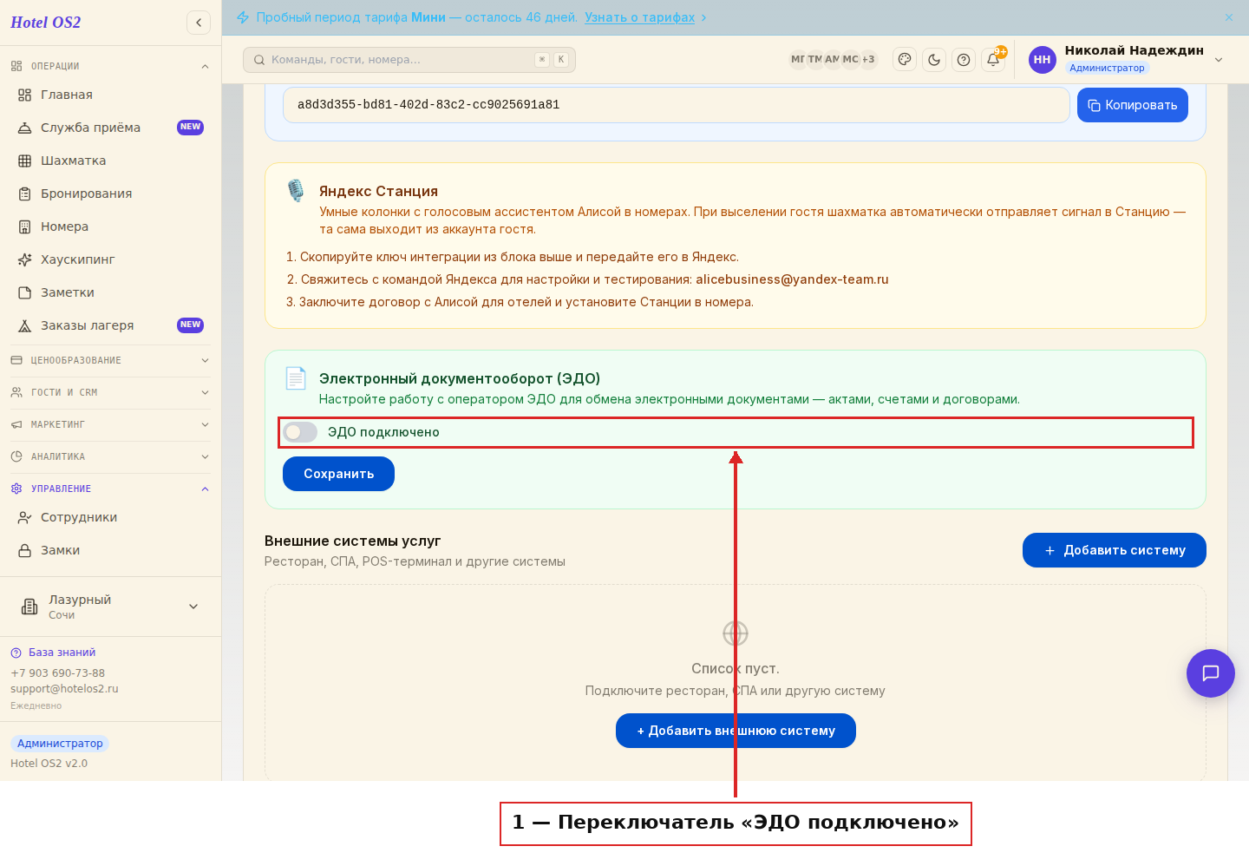Click the Hotel OS2 logo
Screen dimensions: 1249x866
click(x=46, y=23)
